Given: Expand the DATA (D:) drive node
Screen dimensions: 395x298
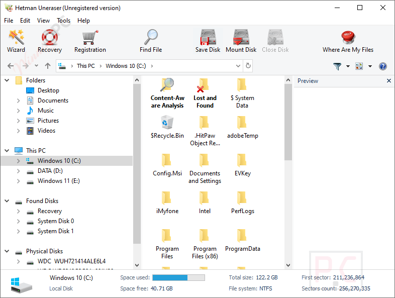Looking at the screenshot, I should (x=19, y=171).
